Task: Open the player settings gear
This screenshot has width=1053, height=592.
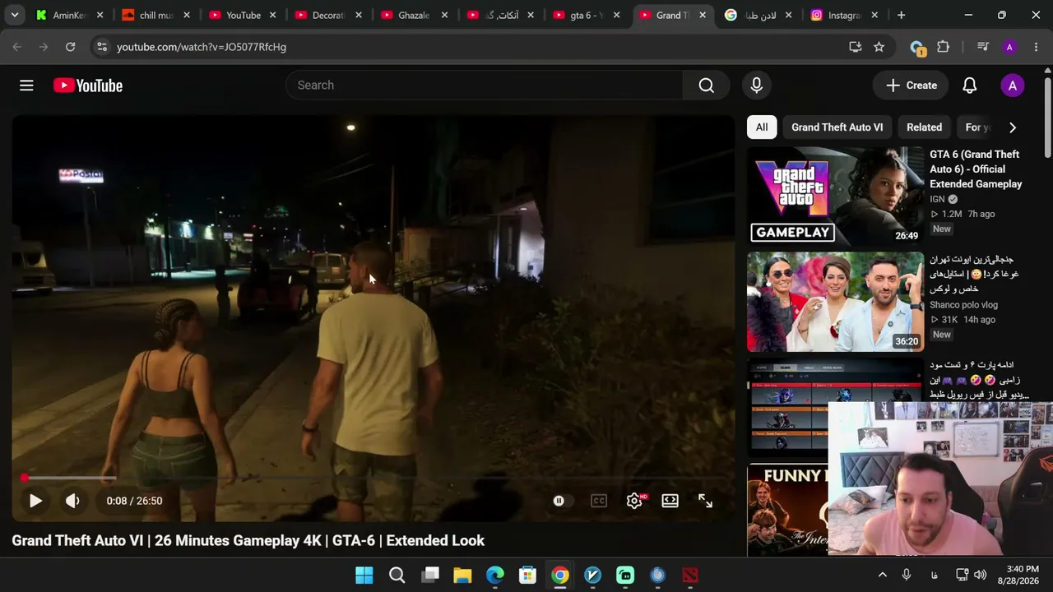Action: point(634,501)
